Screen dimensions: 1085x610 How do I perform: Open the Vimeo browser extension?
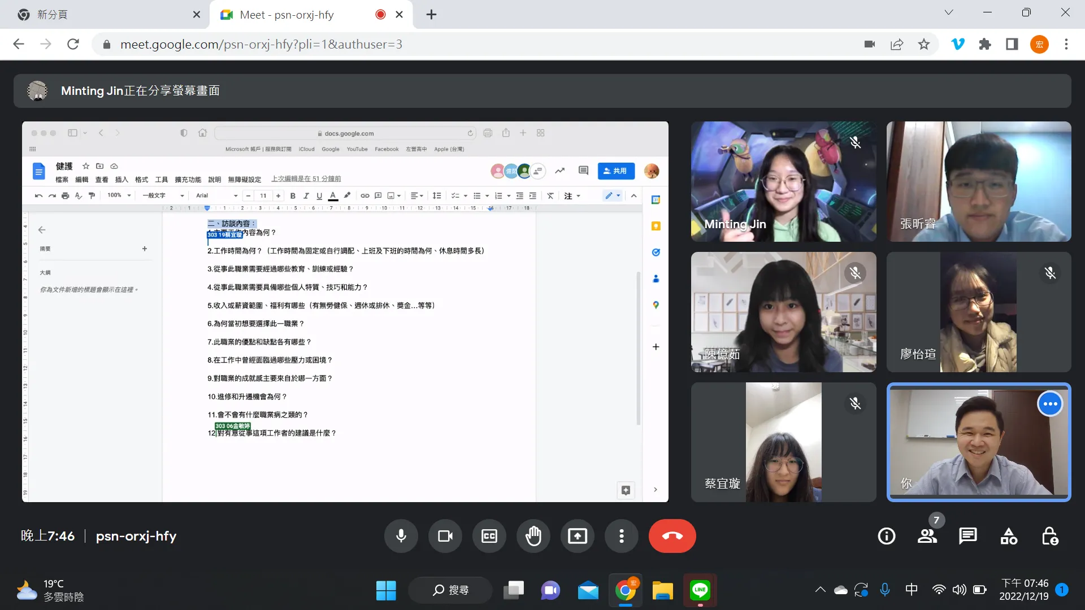pyautogui.click(x=958, y=44)
